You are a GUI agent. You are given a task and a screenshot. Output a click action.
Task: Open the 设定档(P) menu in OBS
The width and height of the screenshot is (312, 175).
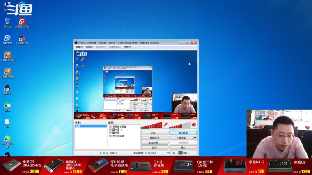(101, 47)
